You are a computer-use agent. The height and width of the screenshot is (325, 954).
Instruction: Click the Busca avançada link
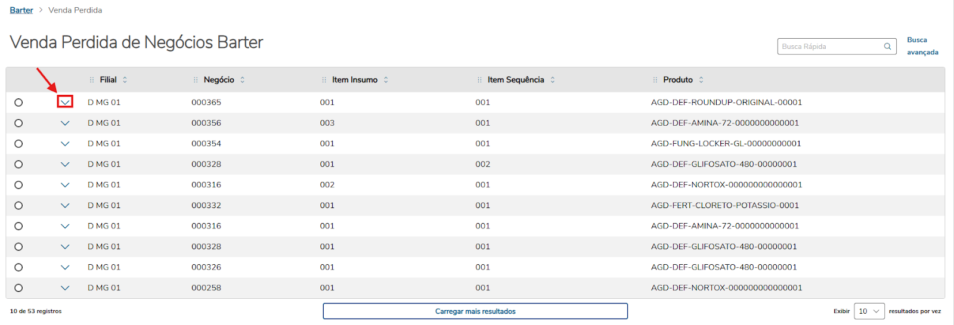point(922,46)
